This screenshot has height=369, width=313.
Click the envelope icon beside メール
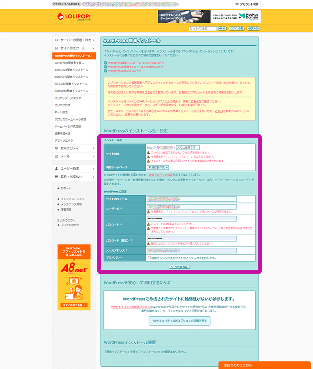57,156
